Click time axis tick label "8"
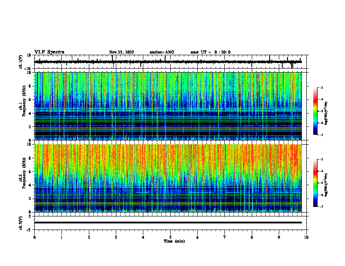The image size is (345, 266). [252, 237]
